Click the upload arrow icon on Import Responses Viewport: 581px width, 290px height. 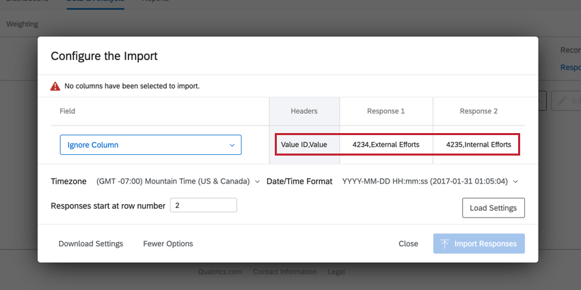tap(444, 244)
